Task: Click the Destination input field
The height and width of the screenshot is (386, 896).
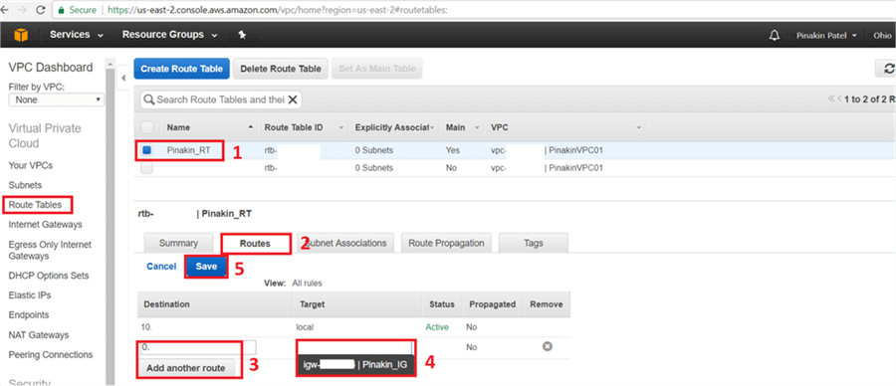Action: [198, 348]
